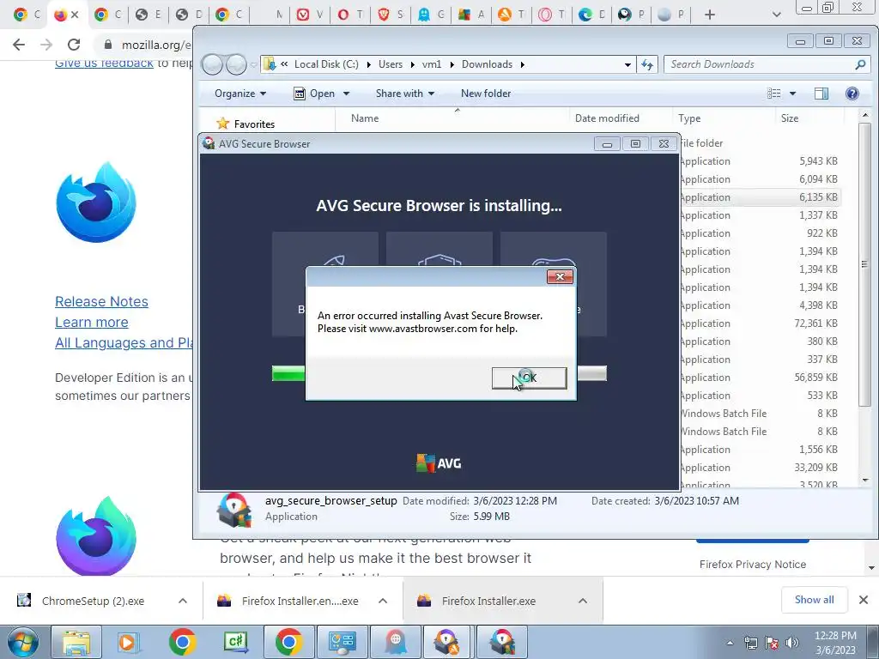
Task: Open a new browser tab with plus button
Action: pyautogui.click(x=710, y=15)
